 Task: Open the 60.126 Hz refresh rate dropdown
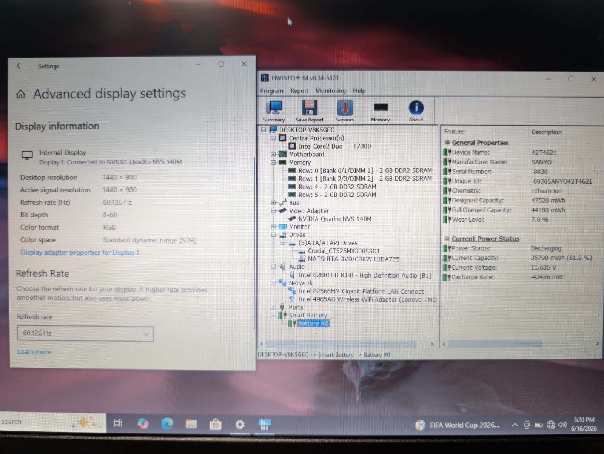pyautogui.click(x=86, y=333)
